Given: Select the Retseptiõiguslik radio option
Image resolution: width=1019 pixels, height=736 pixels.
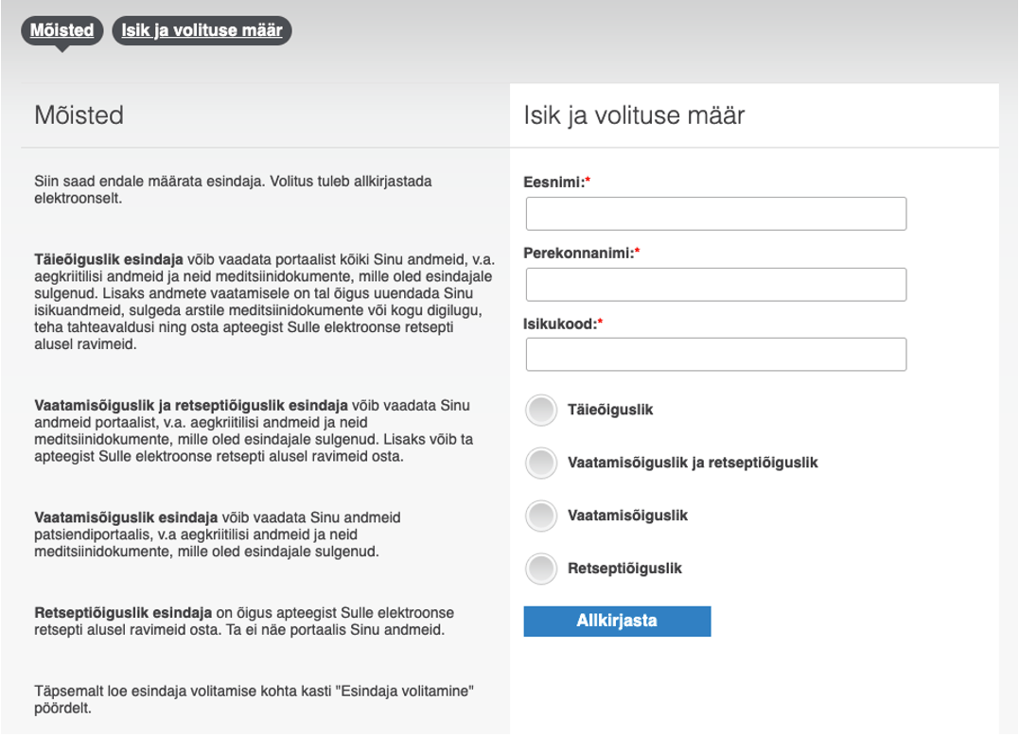Looking at the screenshot, I should click(540, 570).
